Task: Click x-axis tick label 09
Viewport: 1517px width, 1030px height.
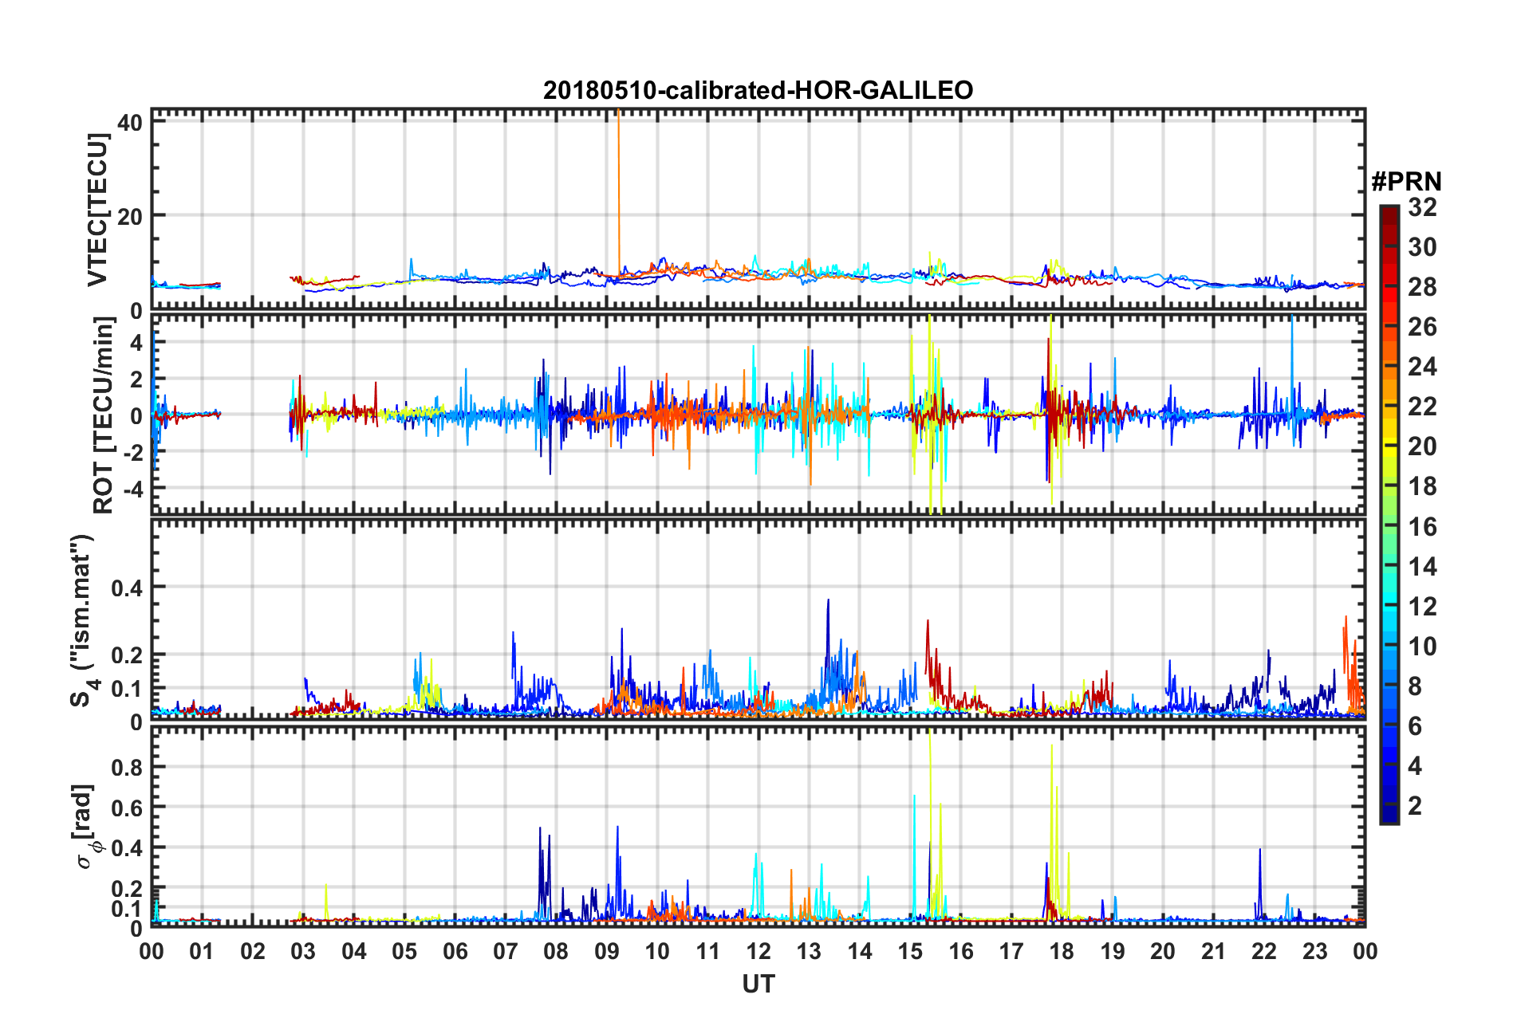Action: [607, 951]
